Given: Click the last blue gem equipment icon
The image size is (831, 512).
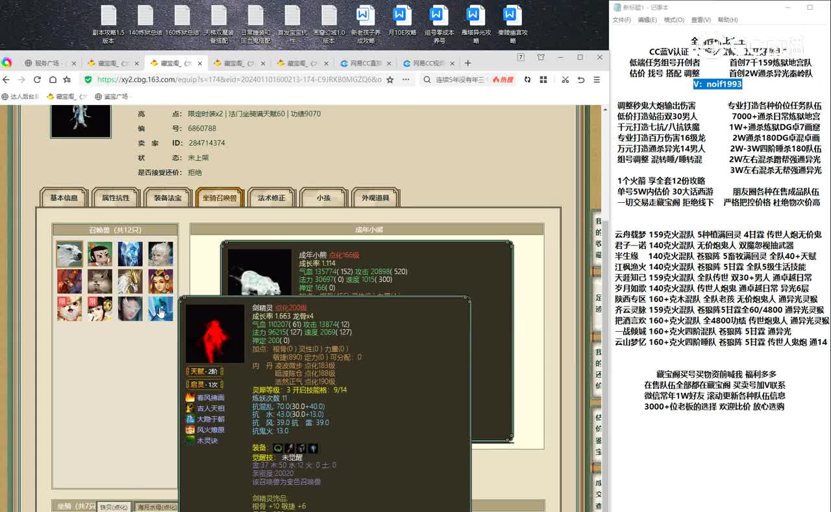Looking at the screenshot, I should pos(313,448).
